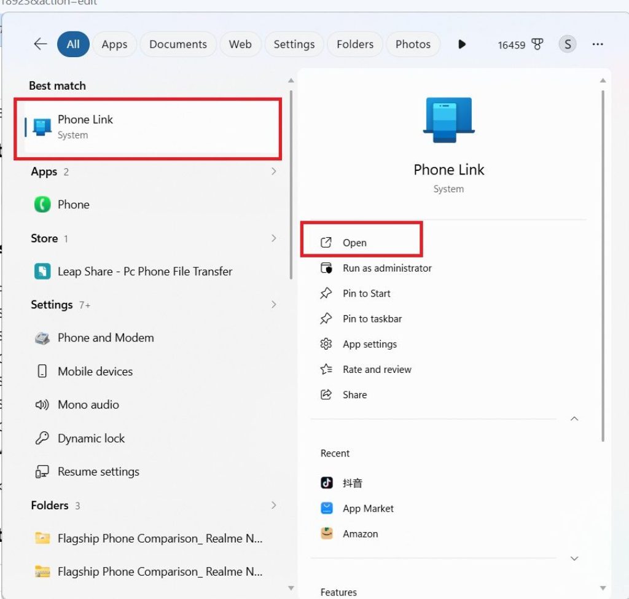Open the green Phone app icon
The width and height of the screenshot is (629, 599).
point(42,204)
